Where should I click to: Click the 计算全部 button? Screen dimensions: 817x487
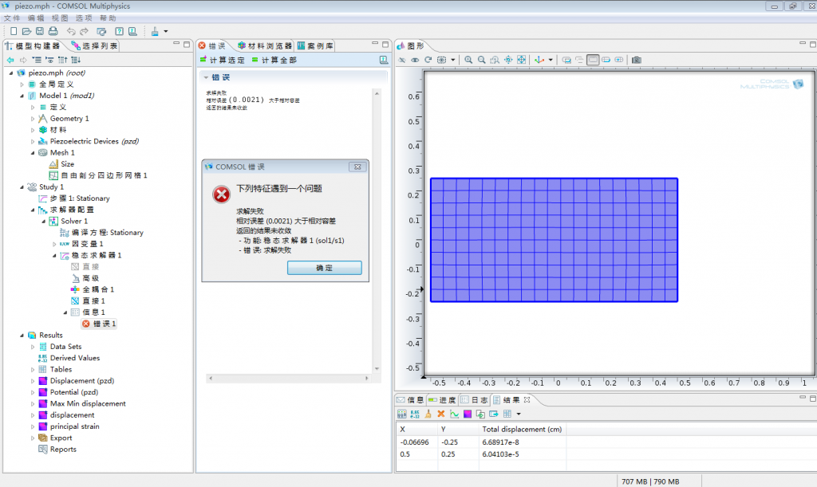point(274,60)
